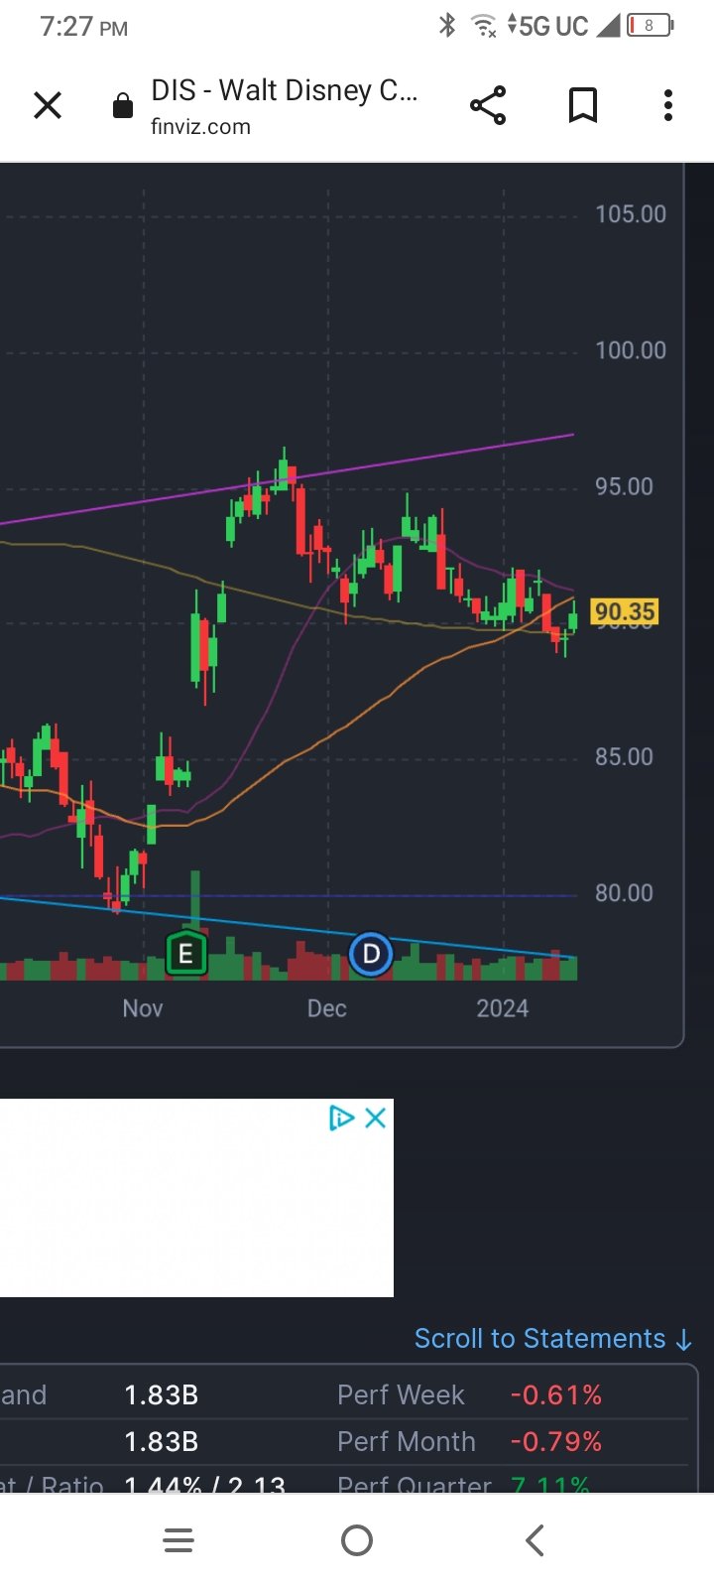Viewport: 714px width, 1588px height.
Task: Close the advertisement with the X
Action: click(375, 1119)
